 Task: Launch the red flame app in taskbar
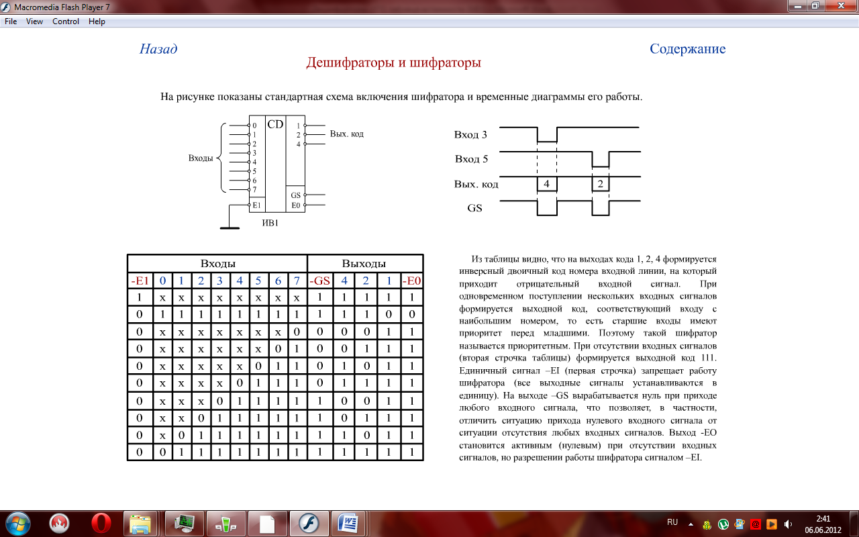coord(60,523)
